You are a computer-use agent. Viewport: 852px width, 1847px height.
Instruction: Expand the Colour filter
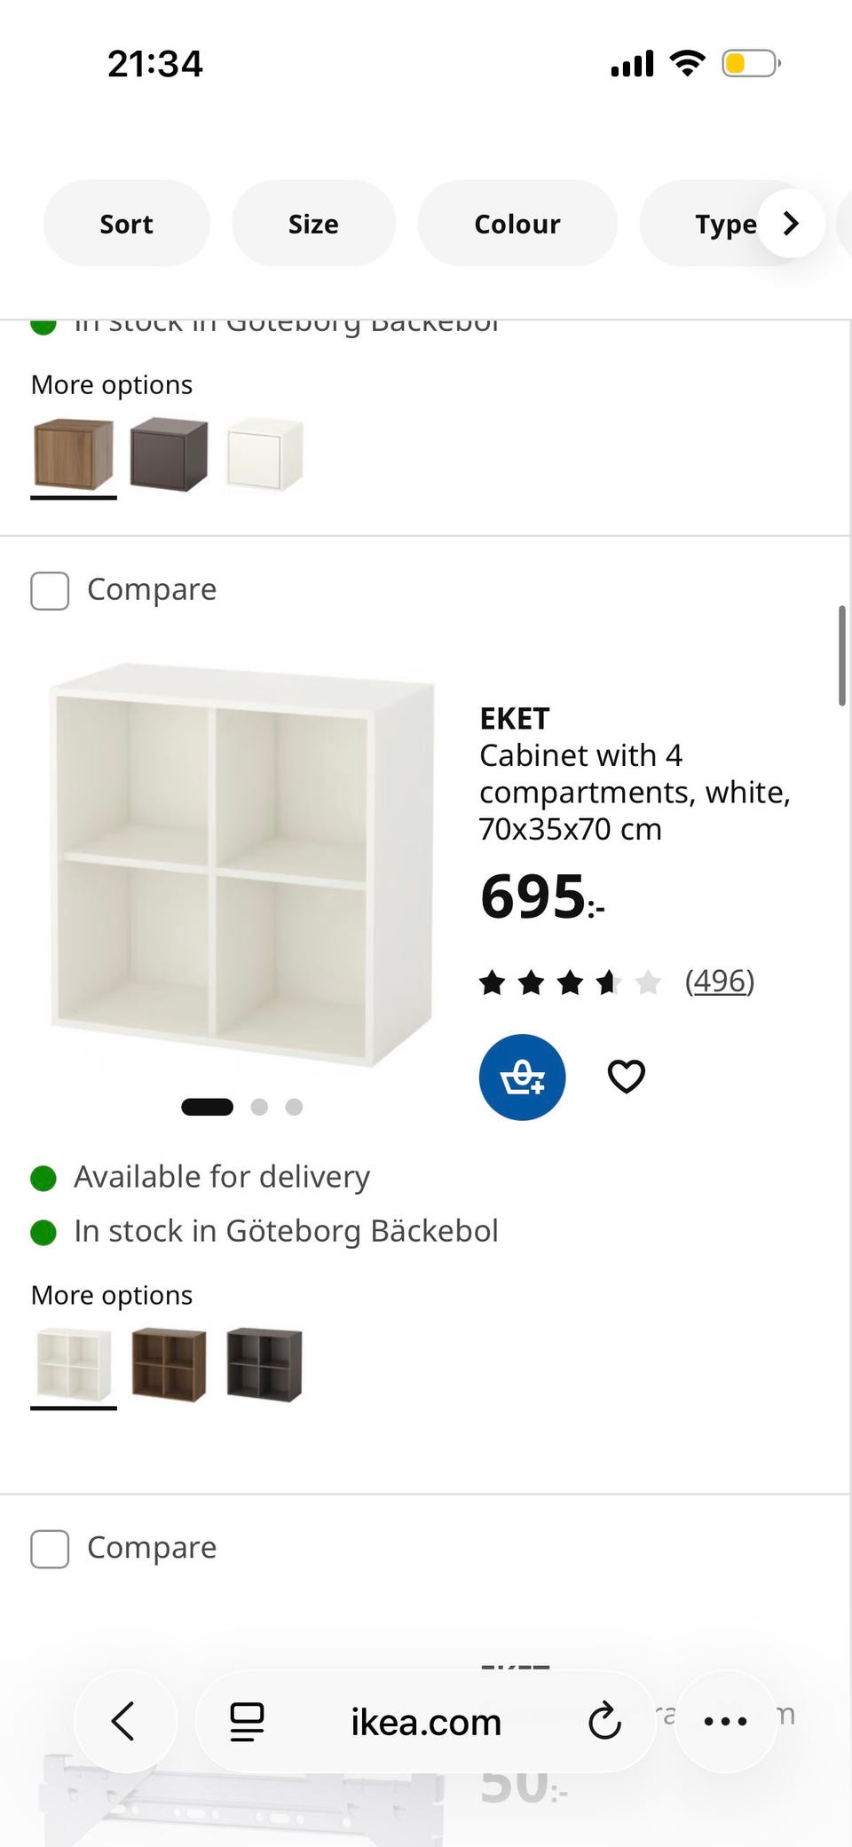pos(517,224)
